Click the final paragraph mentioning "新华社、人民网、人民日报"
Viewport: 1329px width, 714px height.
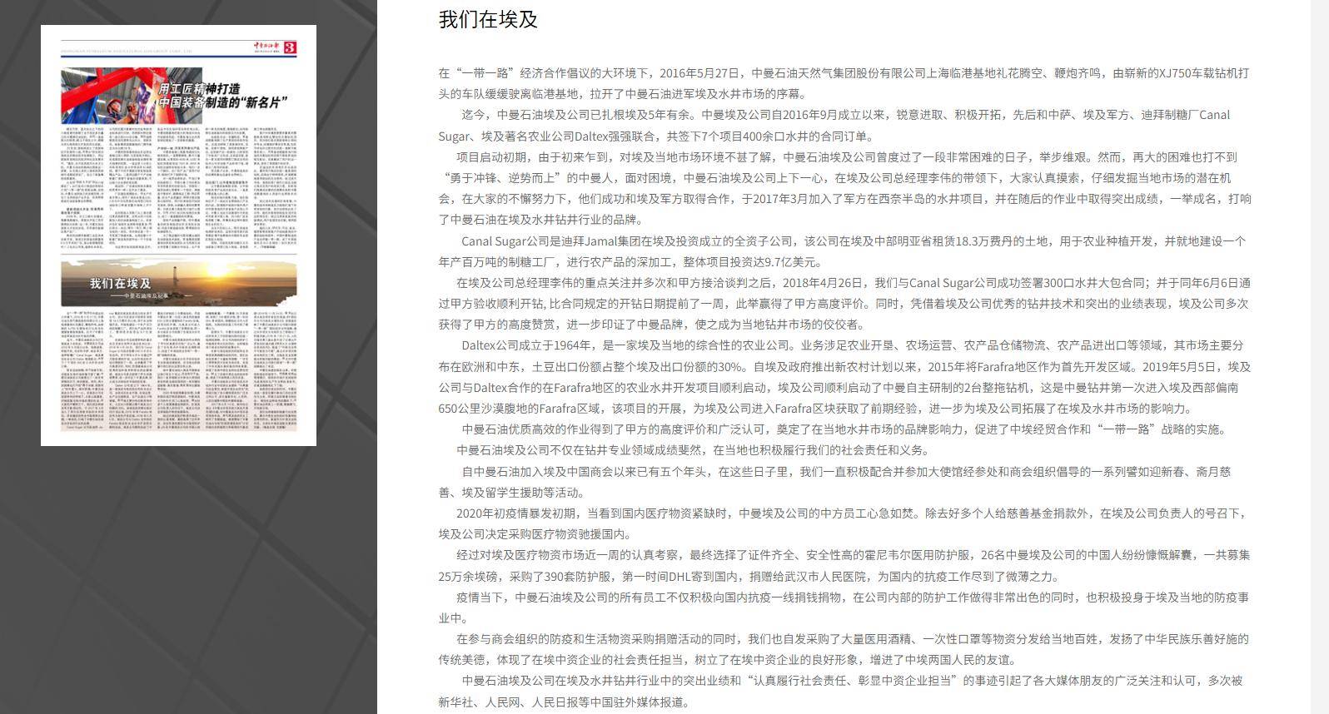tap(841, 692)
